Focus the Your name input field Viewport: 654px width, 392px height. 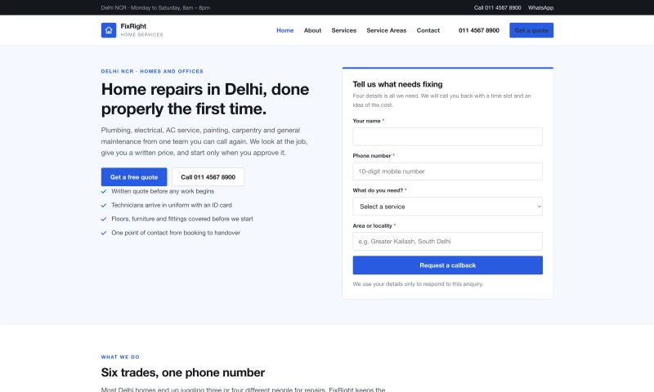tap(447, 136)
